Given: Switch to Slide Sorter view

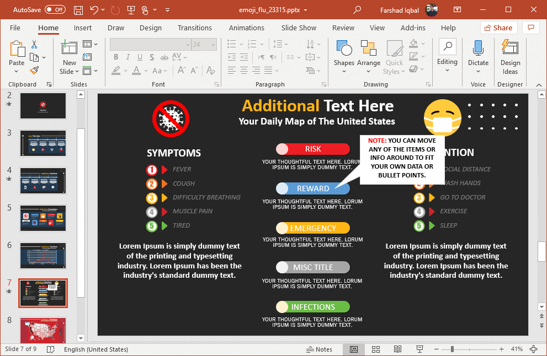Looking at the screenshot, I should (375, 349).
